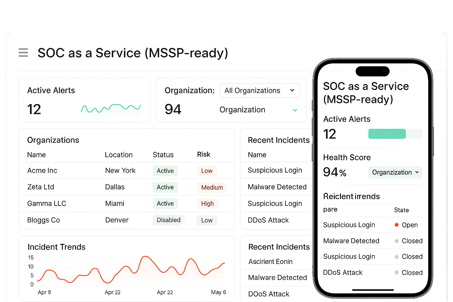
Task: Click the red Open status dot
Action: click(x=397, y=225)
